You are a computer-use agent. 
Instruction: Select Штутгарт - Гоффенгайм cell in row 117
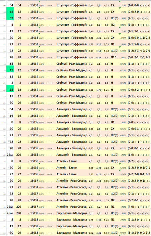[71, 57]
